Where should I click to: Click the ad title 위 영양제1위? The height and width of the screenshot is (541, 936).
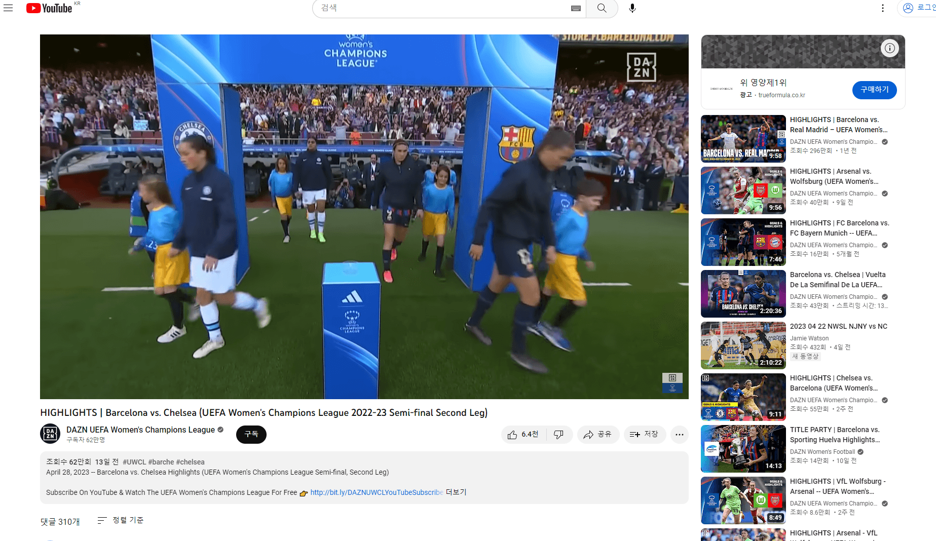pos(763,83)
